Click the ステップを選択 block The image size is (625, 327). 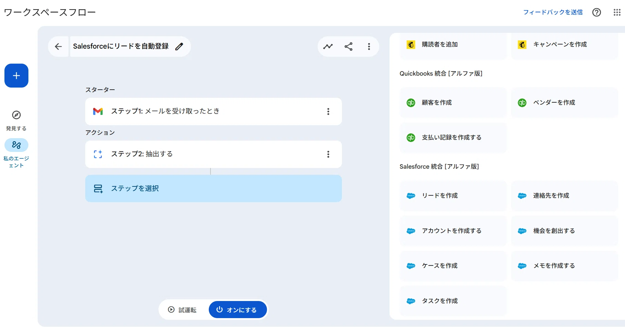[x=214, y=188]
